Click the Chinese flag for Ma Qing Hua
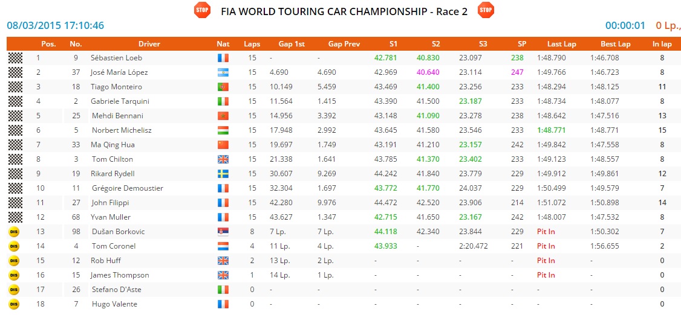681x315 pixels. [223, 145]
